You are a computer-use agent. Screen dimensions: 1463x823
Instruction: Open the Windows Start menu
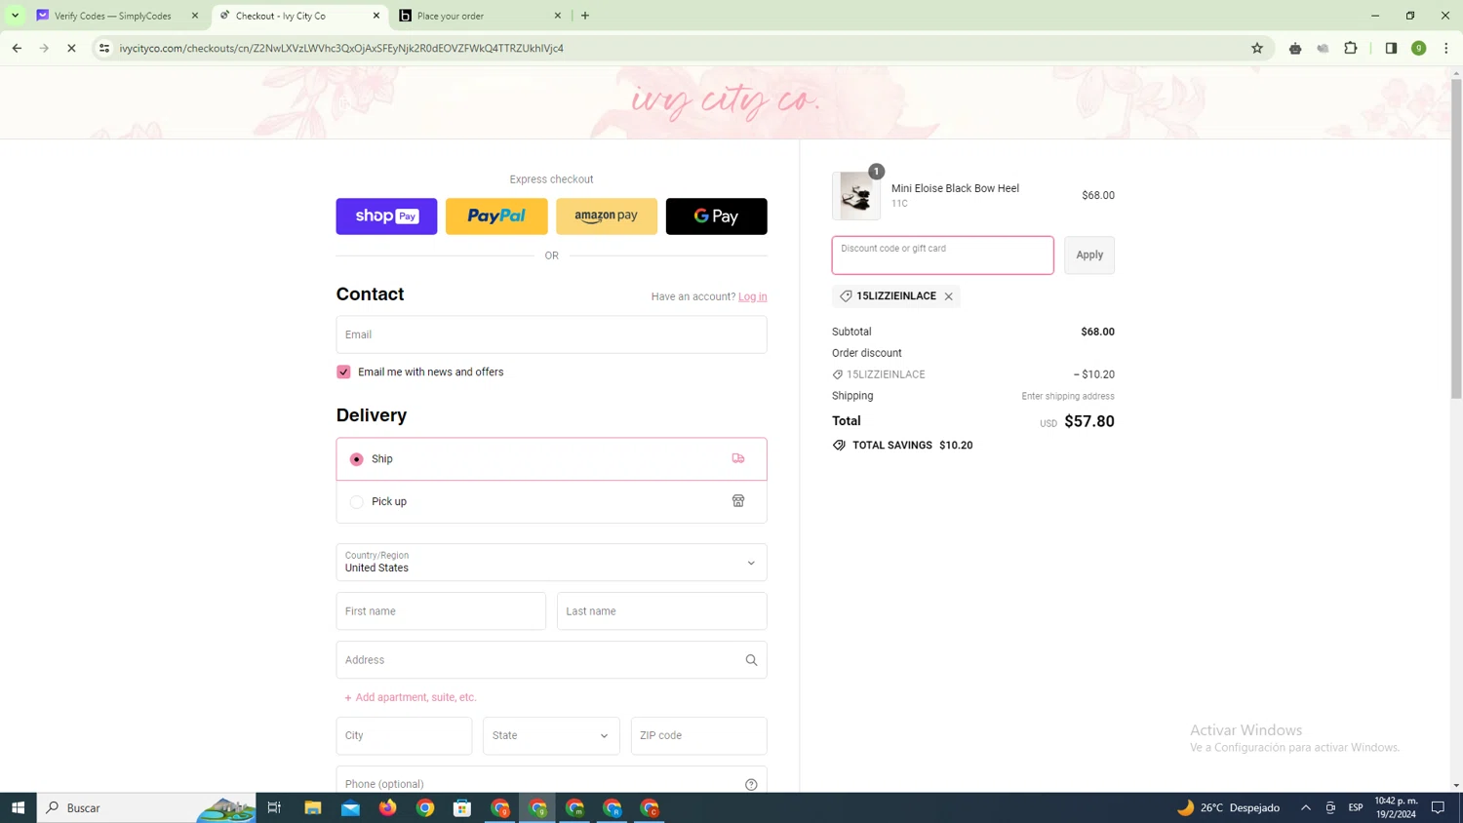[x=18, y=807]
